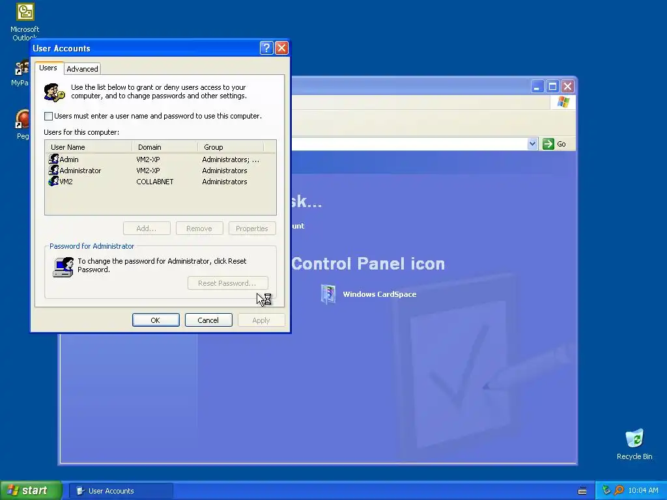Screen dimensions: 667x500
Task: Click the VM2 domain user icon
Action: [53, 181]
